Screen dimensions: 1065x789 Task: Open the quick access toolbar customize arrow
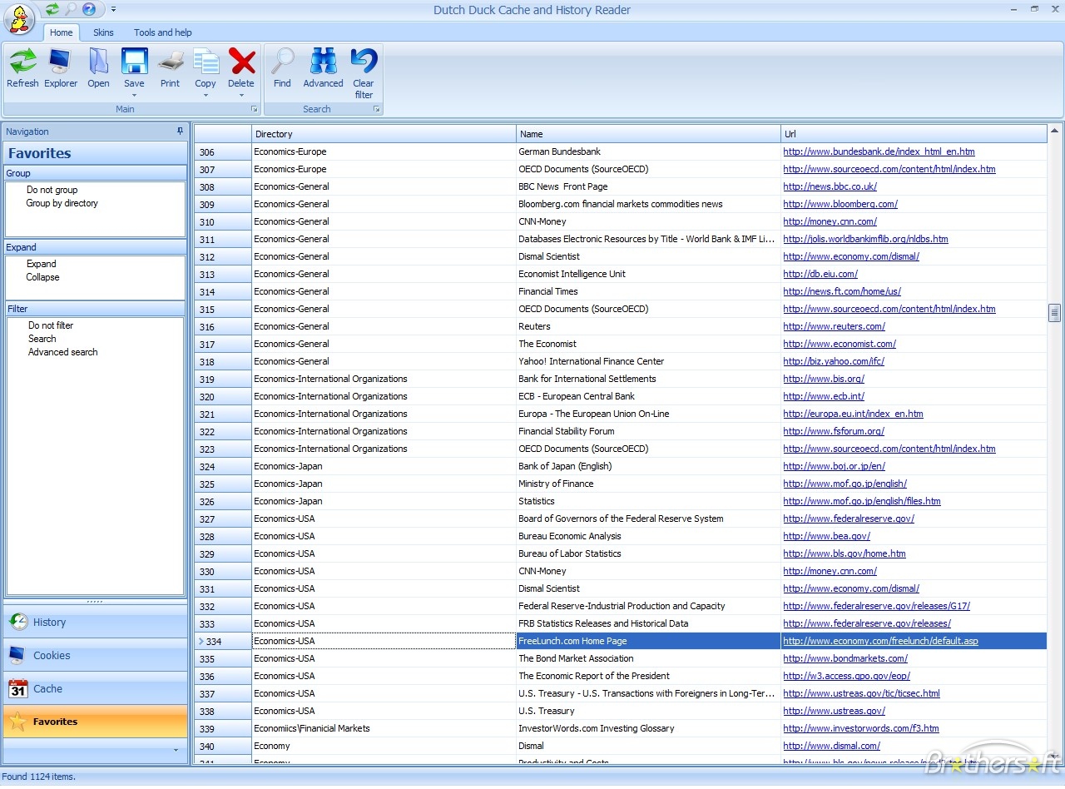click(113, 10)
